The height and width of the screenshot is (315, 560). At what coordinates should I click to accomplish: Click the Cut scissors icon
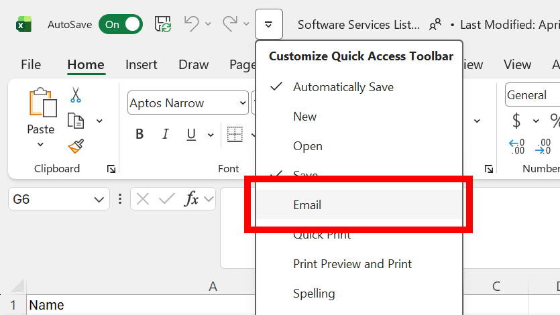pos(75,95)
